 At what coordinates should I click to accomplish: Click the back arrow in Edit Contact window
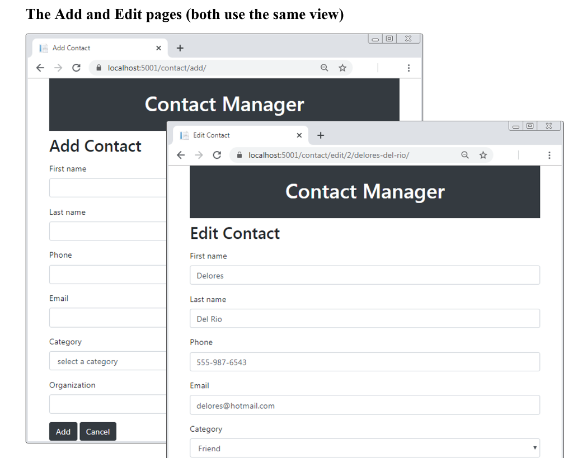click(180, 155)
